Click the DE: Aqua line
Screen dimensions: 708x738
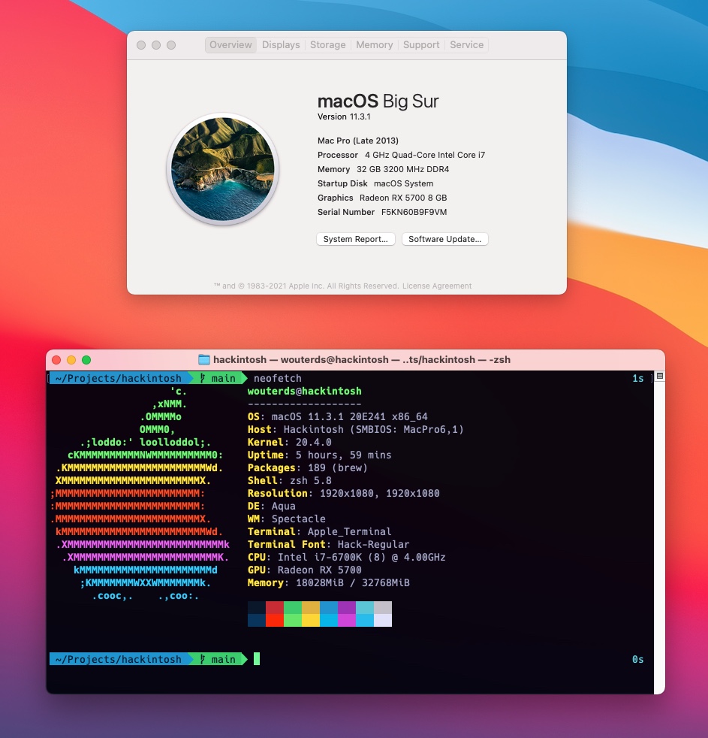(272, 506)
